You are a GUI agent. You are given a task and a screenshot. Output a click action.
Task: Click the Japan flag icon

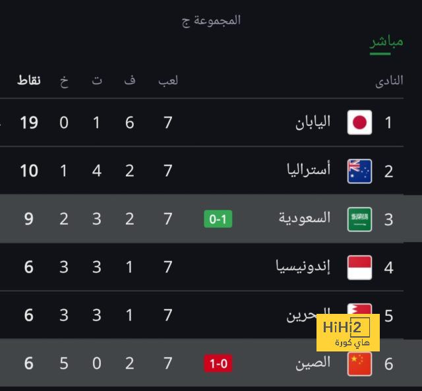tap(359, 123)
